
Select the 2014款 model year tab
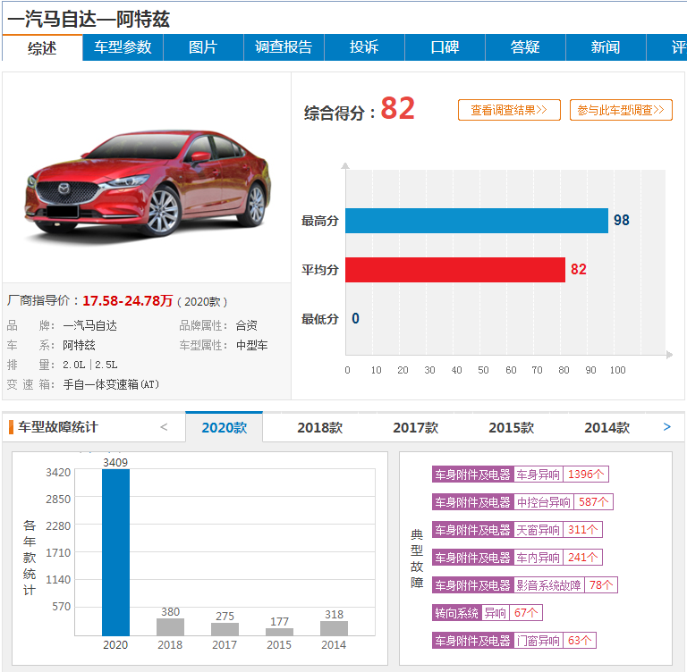pos(606,427)
